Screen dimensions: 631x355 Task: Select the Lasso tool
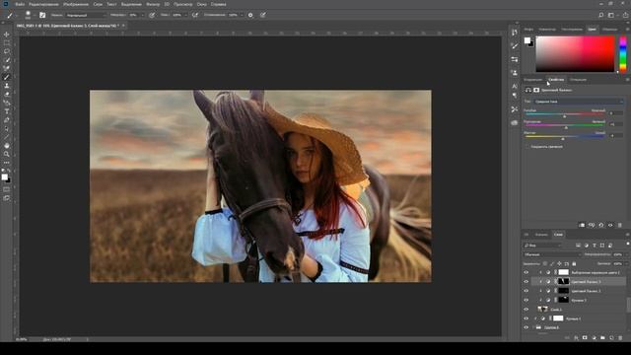click(x=7, y=51)
